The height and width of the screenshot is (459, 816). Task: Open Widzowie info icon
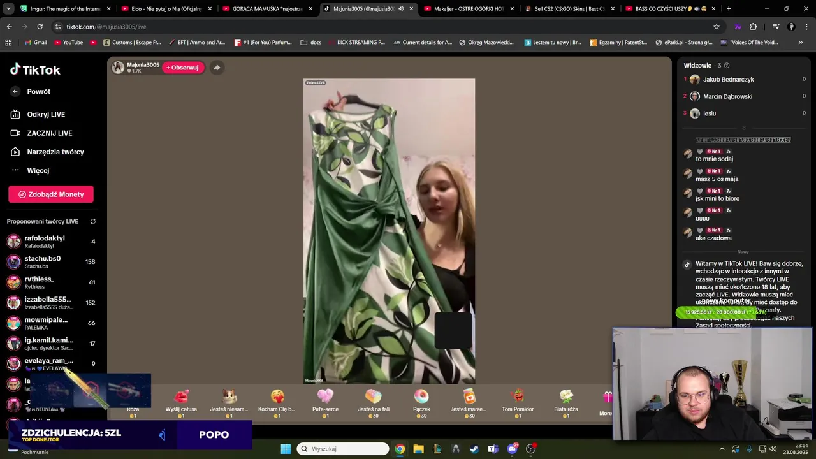[x=727, y=66]
